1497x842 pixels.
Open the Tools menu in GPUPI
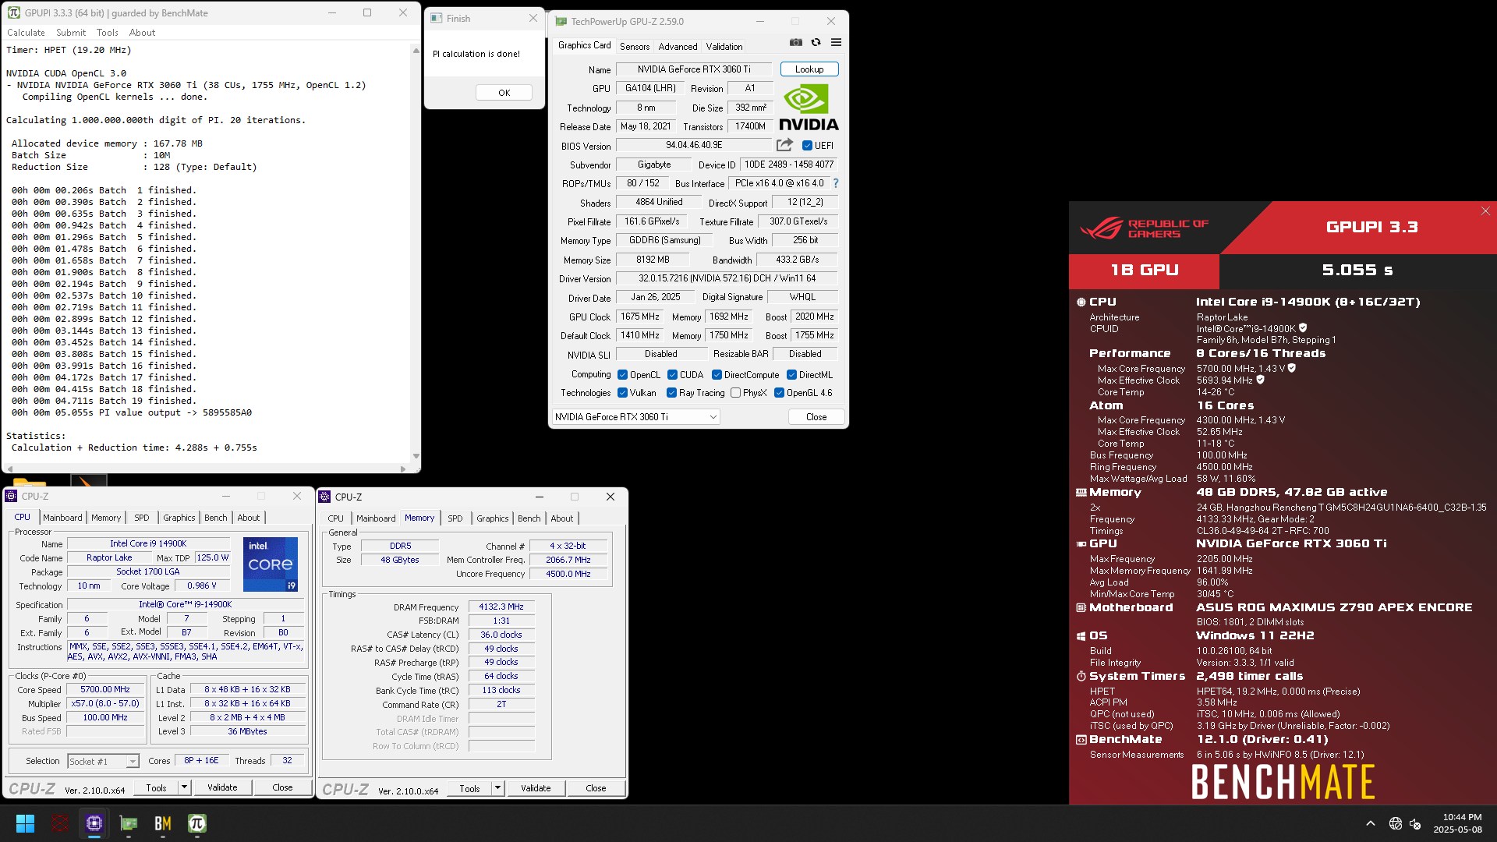click(108, 33)
